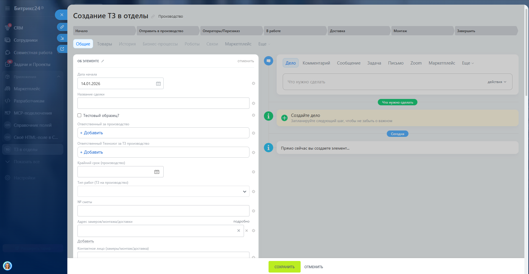Screen dimensions: 529x274
Task: Edit the ОБ ЭЛЕМЕНТЕ section title pencil
Action: [103, 61]
